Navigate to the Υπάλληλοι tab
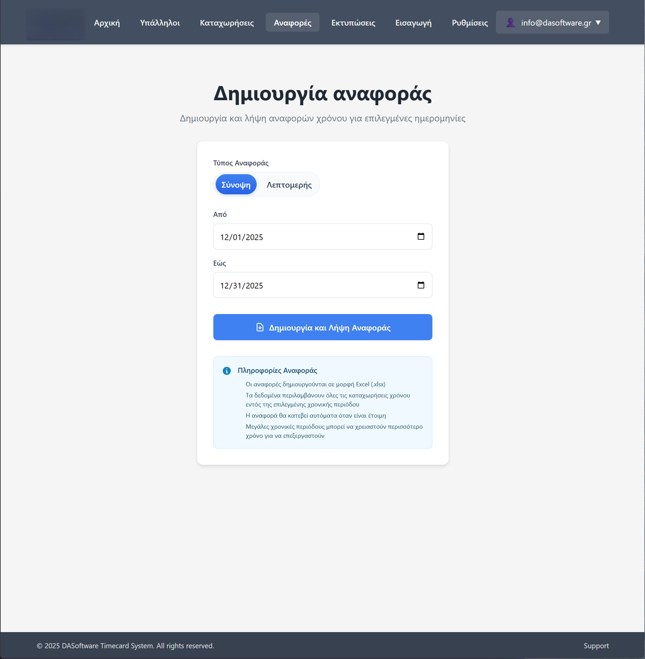Viewport: 645px width, 659px height. pyautogui.click(x=160, y=23)
